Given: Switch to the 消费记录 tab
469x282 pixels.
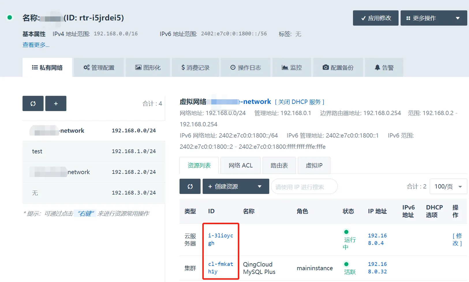Looking at the screenshot, I should pos(195,68).
